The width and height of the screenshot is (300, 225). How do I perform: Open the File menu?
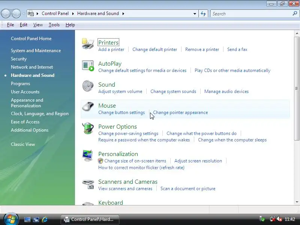click(x=10, y=25)
